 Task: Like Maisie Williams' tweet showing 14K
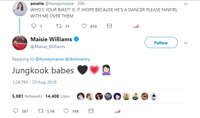pos(66,111)
